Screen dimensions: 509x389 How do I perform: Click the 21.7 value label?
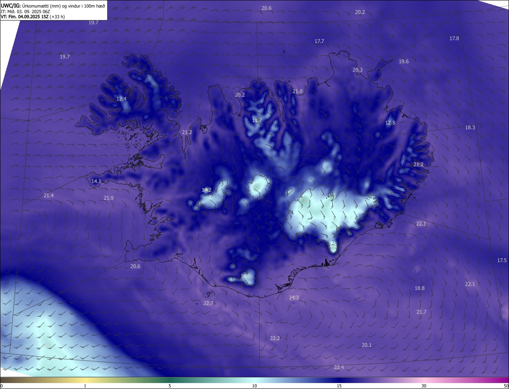421,312
